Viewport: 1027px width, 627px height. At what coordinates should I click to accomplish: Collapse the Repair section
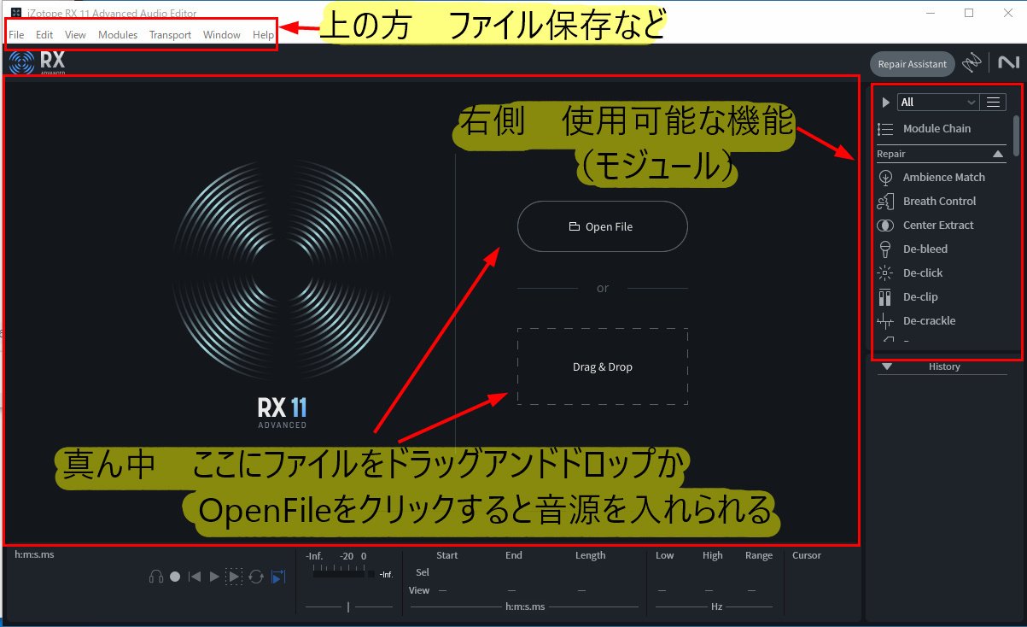click(x=997, y=154)
